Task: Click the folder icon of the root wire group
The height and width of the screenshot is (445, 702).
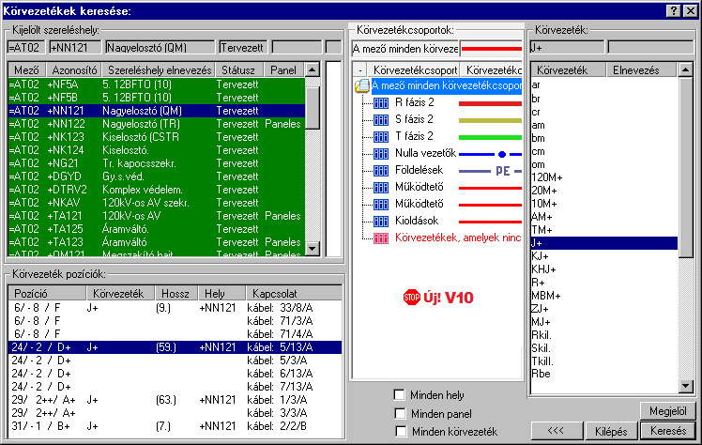Action: [362, 85]
